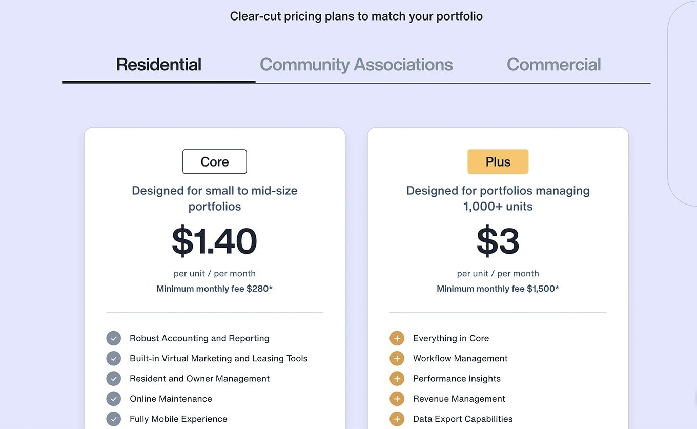This screenshot has height=429, width=697.
Task: Click the Core plan badge
Action: pos(215,162)
